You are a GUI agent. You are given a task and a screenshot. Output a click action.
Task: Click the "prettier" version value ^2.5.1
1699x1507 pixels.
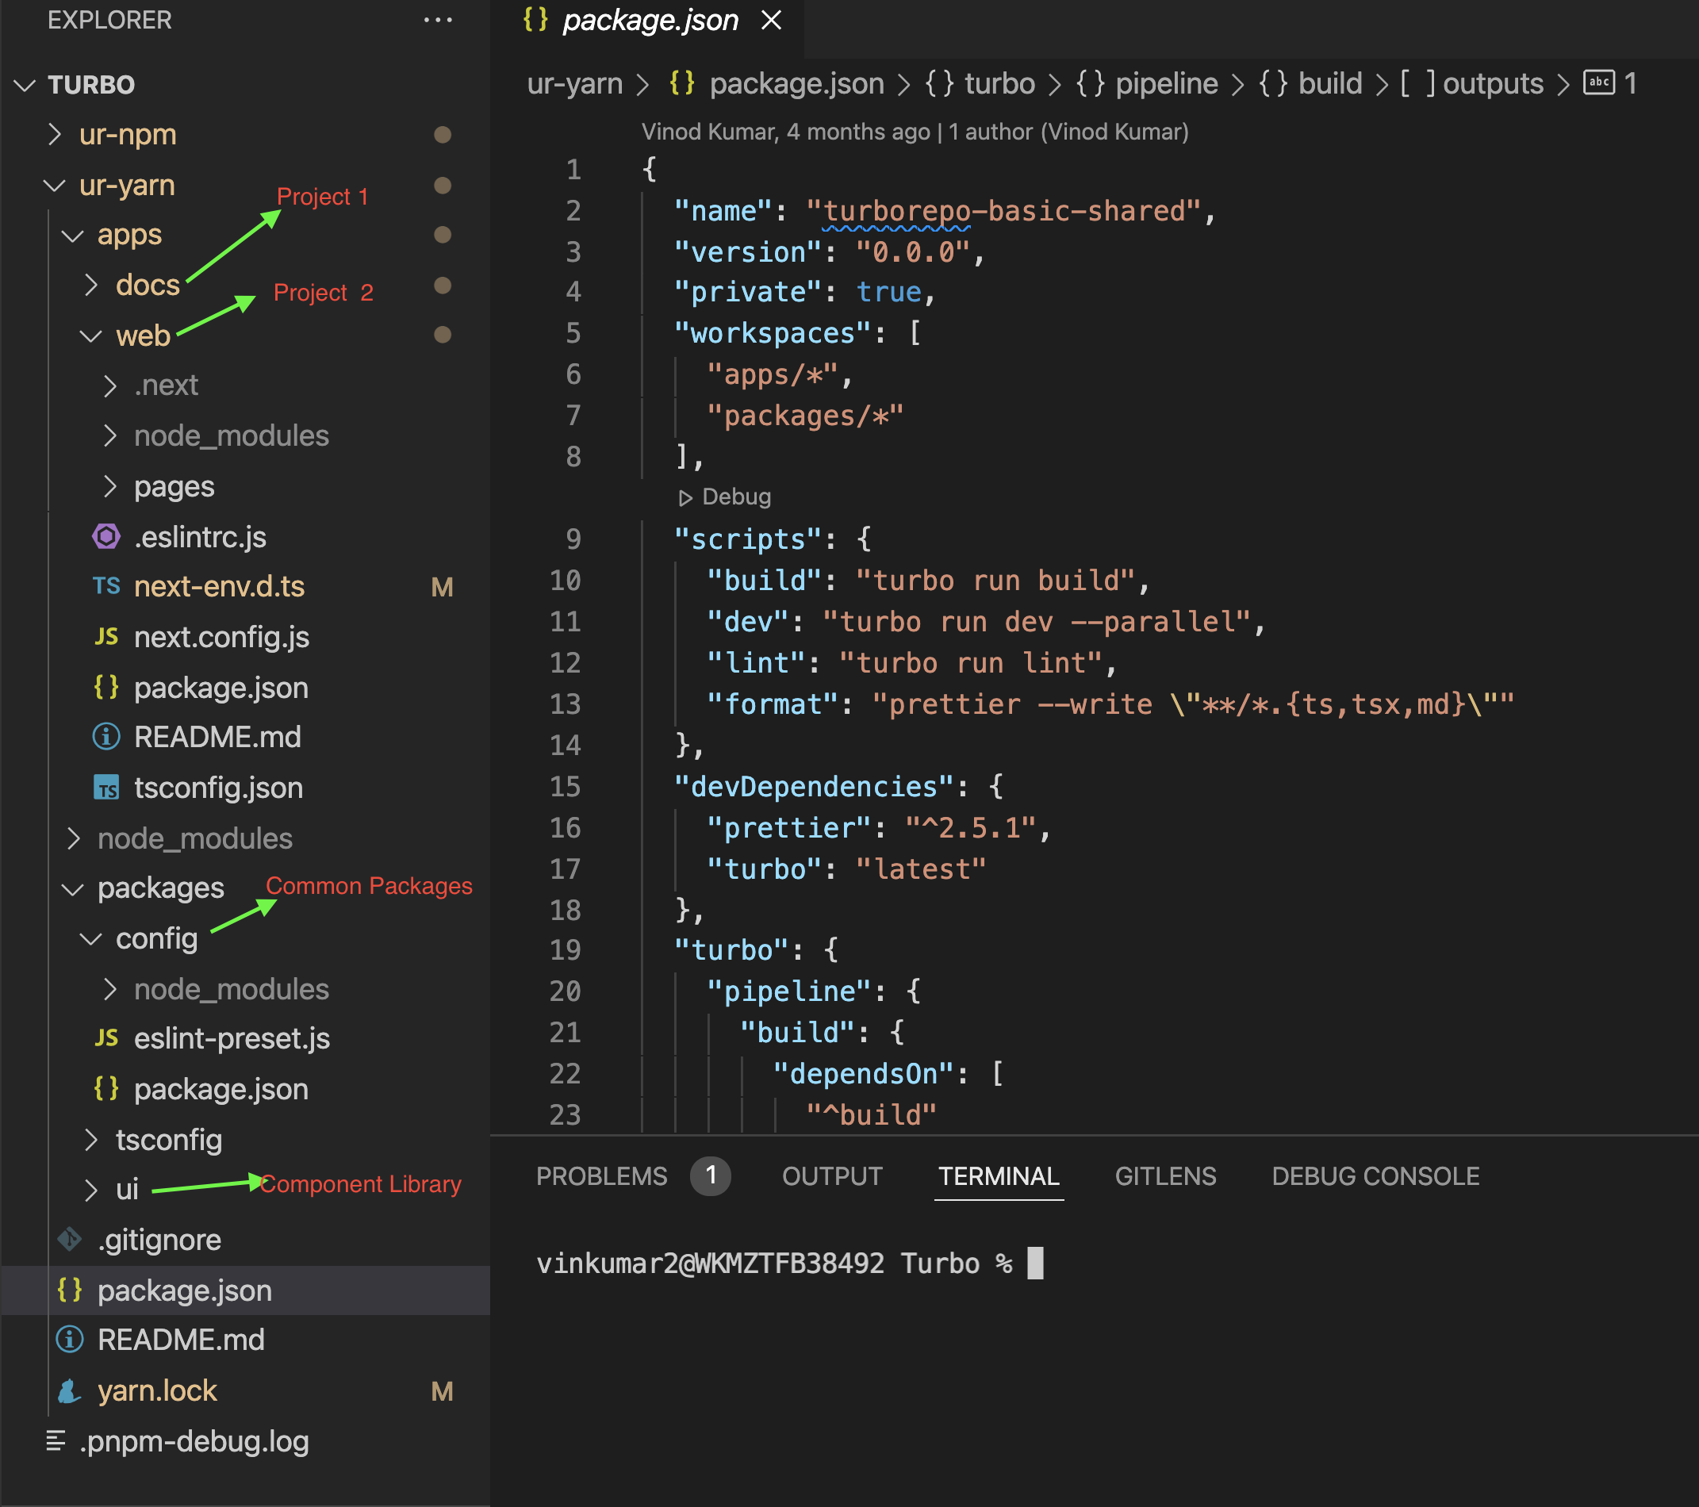[971, 828]
